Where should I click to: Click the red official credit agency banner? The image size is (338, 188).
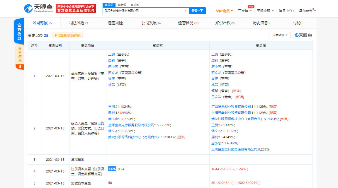coord(76,8)
